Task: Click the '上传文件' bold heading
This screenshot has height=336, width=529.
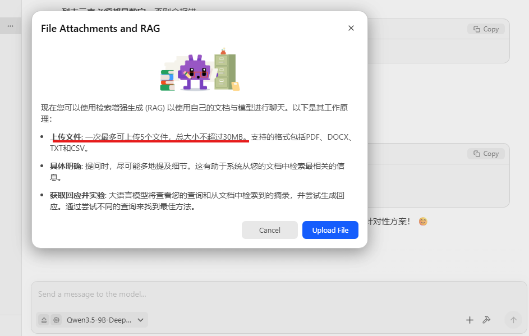Action: tap(66, 137)
